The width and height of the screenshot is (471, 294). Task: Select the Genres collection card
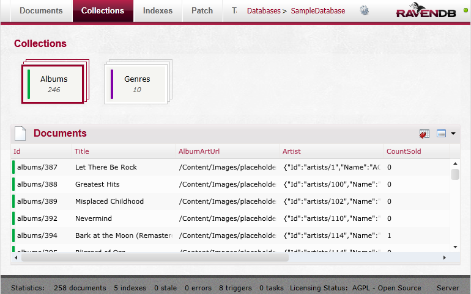tap(136, 84)
